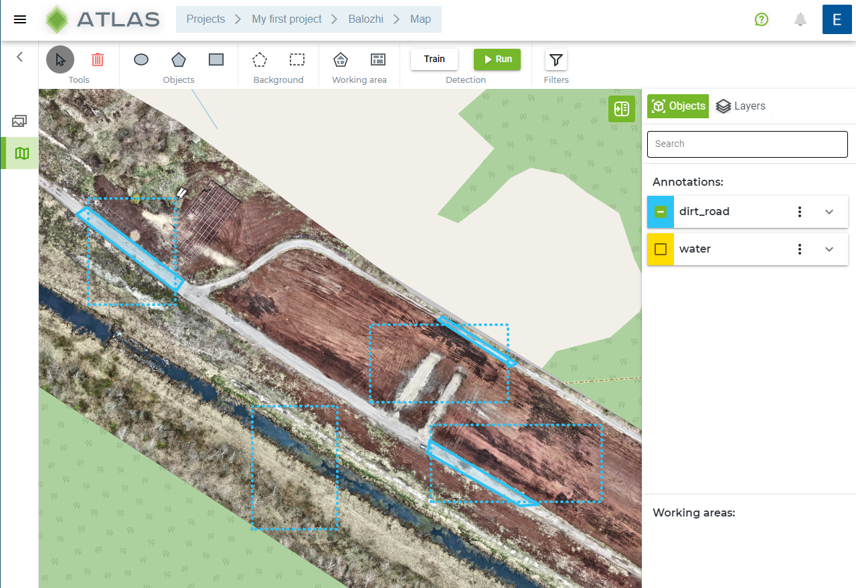Click the red trash delete tool

(98, 59)
